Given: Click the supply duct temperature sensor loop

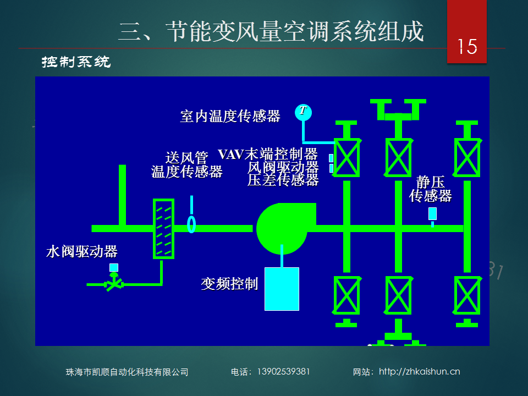Looking at the screenshot, I should pos(191,224).
